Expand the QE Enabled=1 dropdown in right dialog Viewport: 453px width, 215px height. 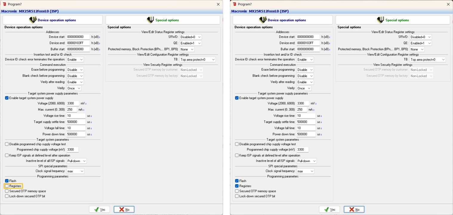(x=421, y=43)
